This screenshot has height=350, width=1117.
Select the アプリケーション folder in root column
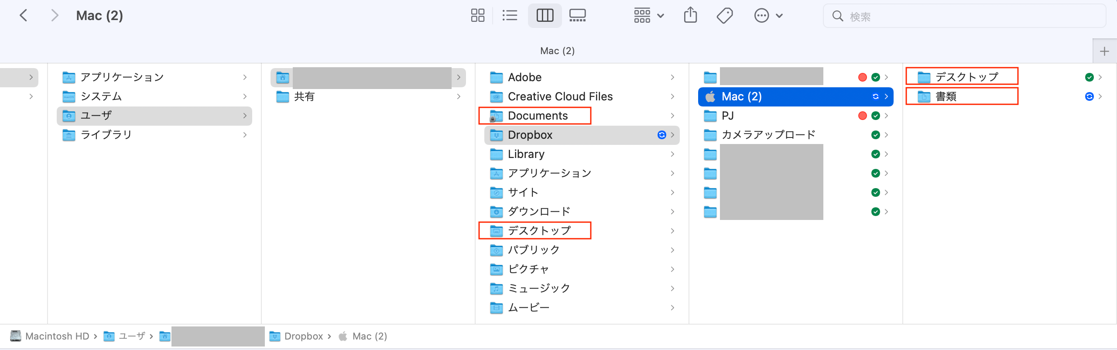click(x=154, y=77)
